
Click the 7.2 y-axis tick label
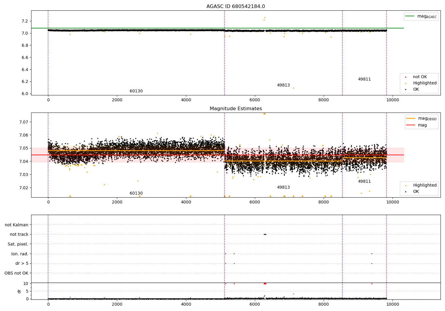[25, 21]
